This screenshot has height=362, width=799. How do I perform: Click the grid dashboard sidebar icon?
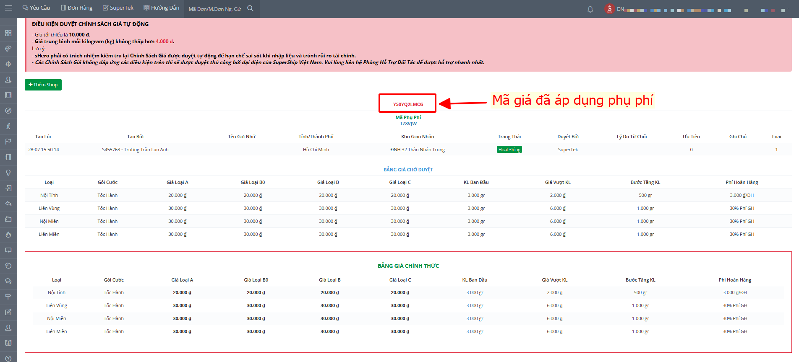click(x=8, y=33)
